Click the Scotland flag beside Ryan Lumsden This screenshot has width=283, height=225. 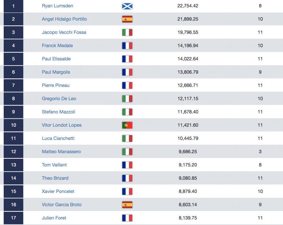(x=127, y=6)
